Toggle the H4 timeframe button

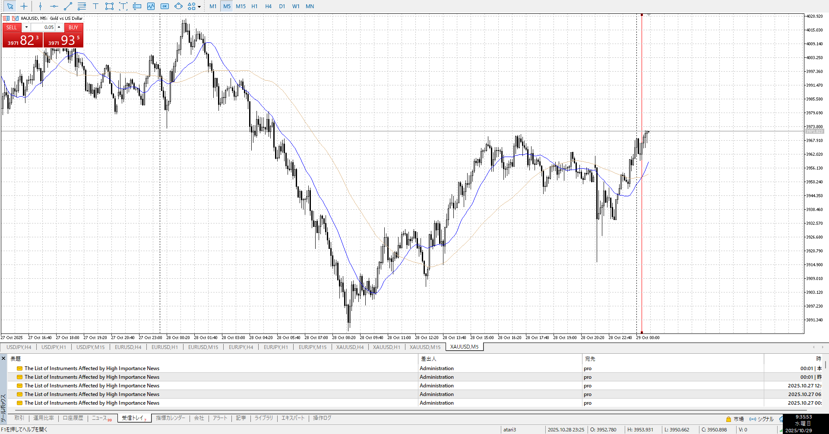coord(268,6)
